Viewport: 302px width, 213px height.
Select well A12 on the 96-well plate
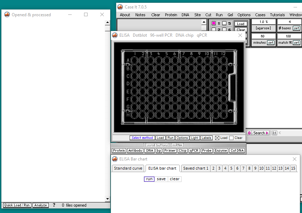coord(224,61)
